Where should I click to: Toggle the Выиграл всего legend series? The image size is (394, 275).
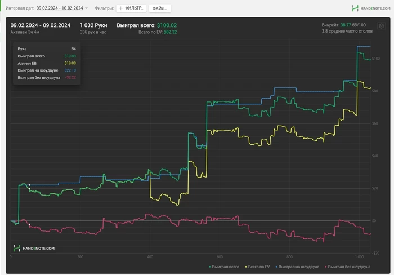point(224,267)
